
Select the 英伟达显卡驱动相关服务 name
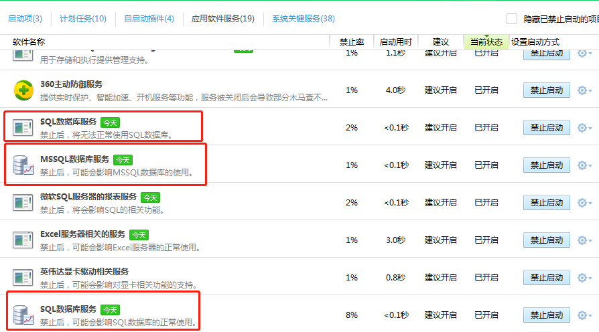[x=84, y=271]
